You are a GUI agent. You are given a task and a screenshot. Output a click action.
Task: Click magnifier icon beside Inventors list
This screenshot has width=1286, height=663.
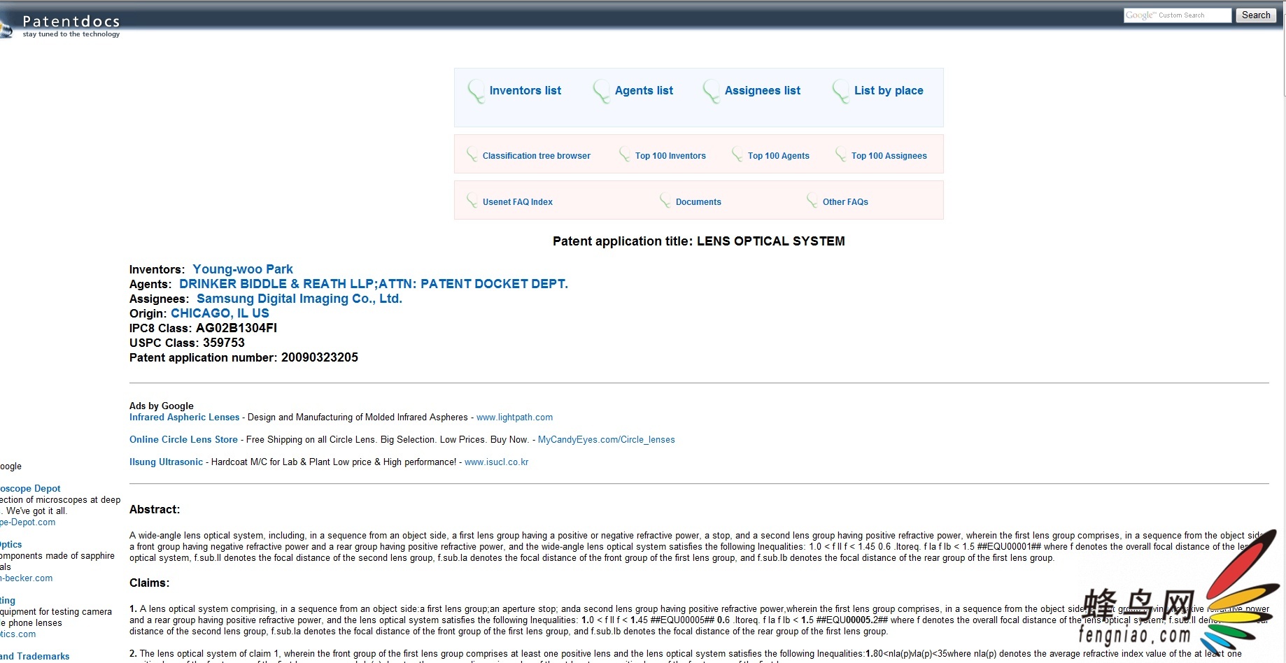pos(476,92)
